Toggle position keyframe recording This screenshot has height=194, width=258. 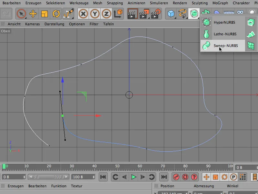[x=206, y=177]
